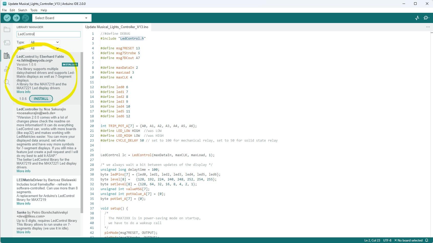Image resolution: width=433 pixels, height=243 pixels.
Task: Toggle the Library Manager books icon
Action: coord(7,56)
